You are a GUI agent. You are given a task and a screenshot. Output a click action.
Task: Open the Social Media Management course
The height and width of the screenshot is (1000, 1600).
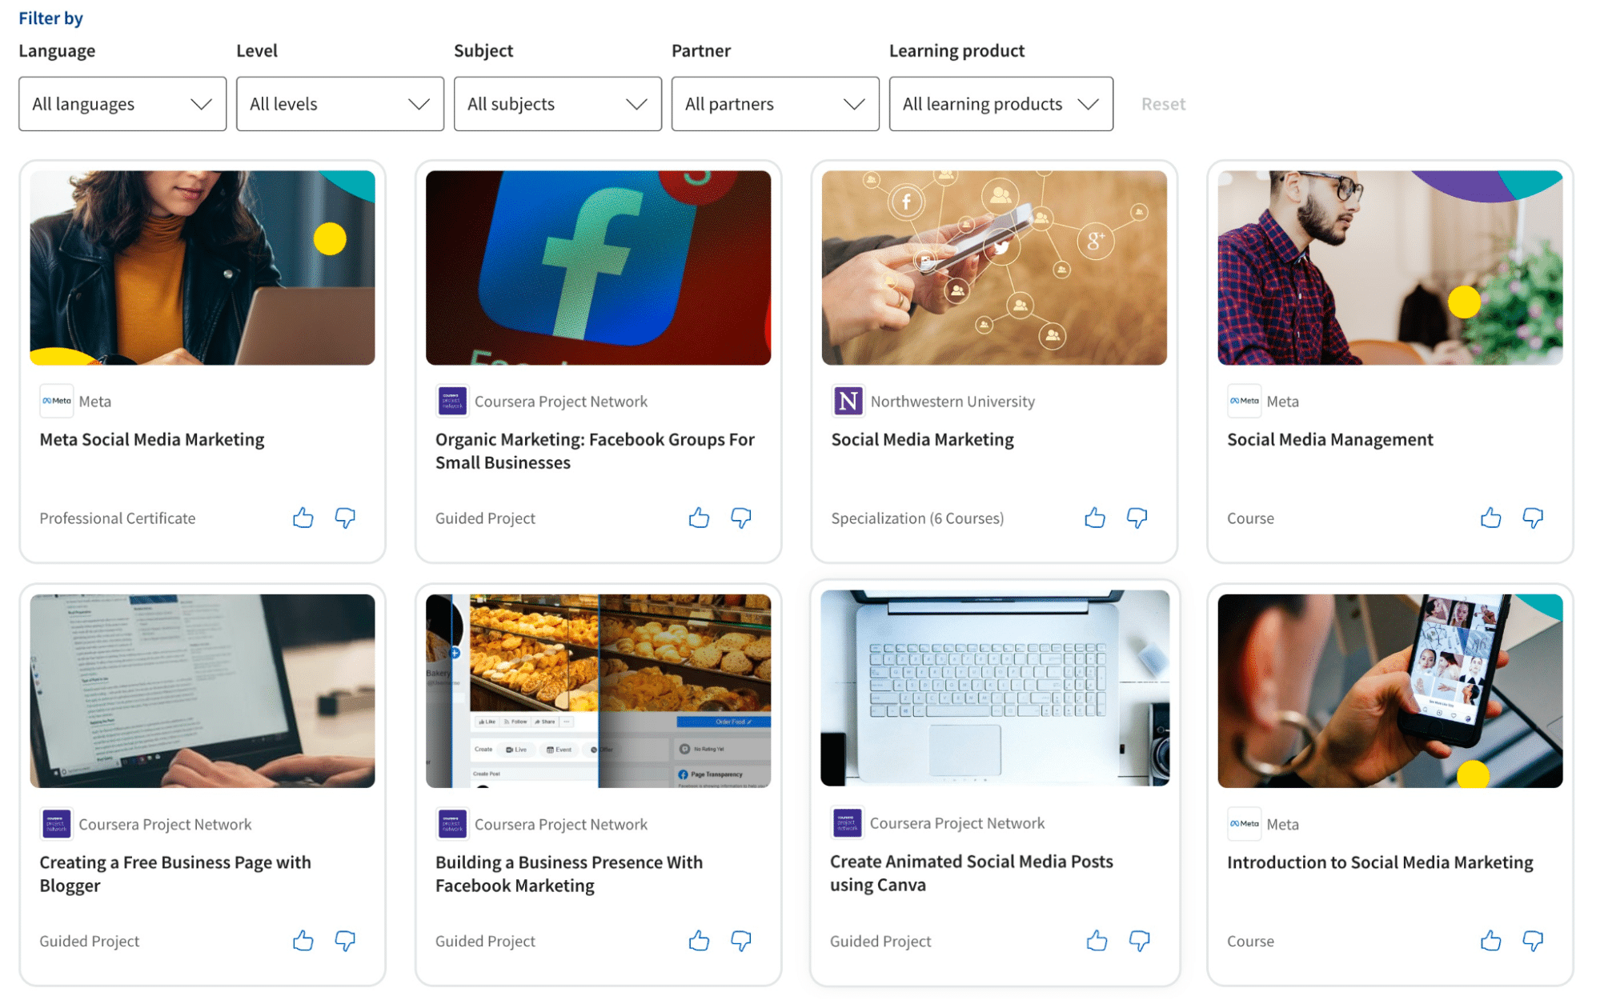coord(1329,439)
